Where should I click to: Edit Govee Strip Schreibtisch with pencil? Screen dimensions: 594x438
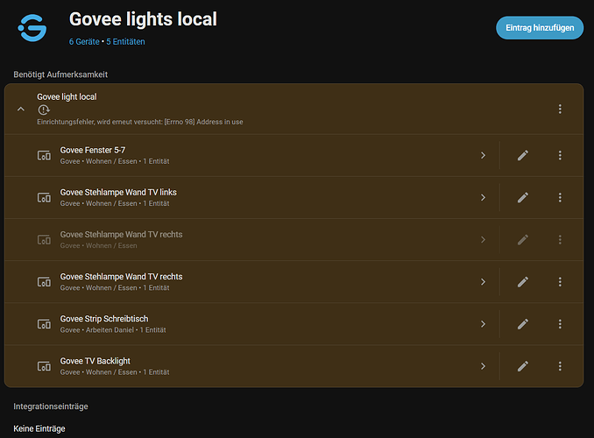(523, 324)
